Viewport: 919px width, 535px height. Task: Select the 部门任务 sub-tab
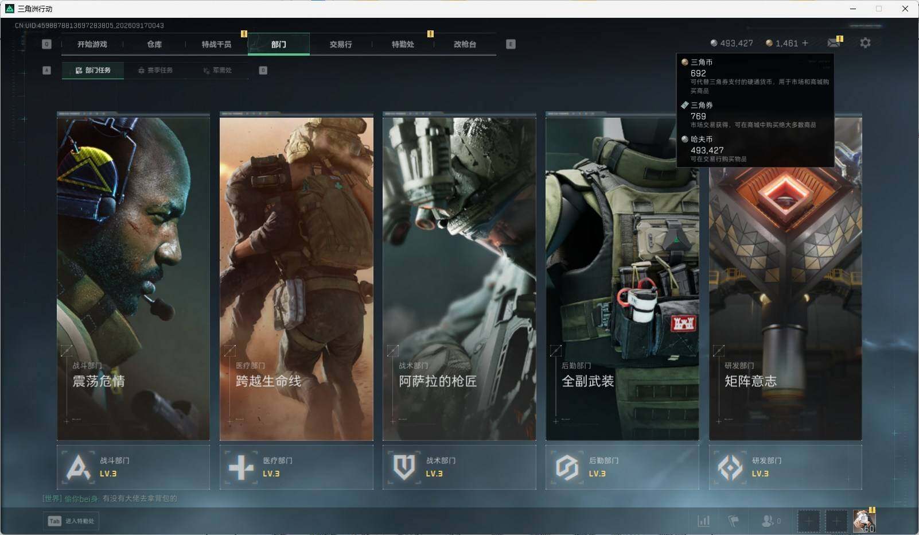coord(93,70)
